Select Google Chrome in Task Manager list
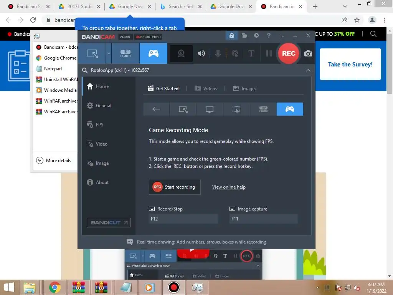Image resolution: width=393 pixels, height=295 pixels. 56,58
